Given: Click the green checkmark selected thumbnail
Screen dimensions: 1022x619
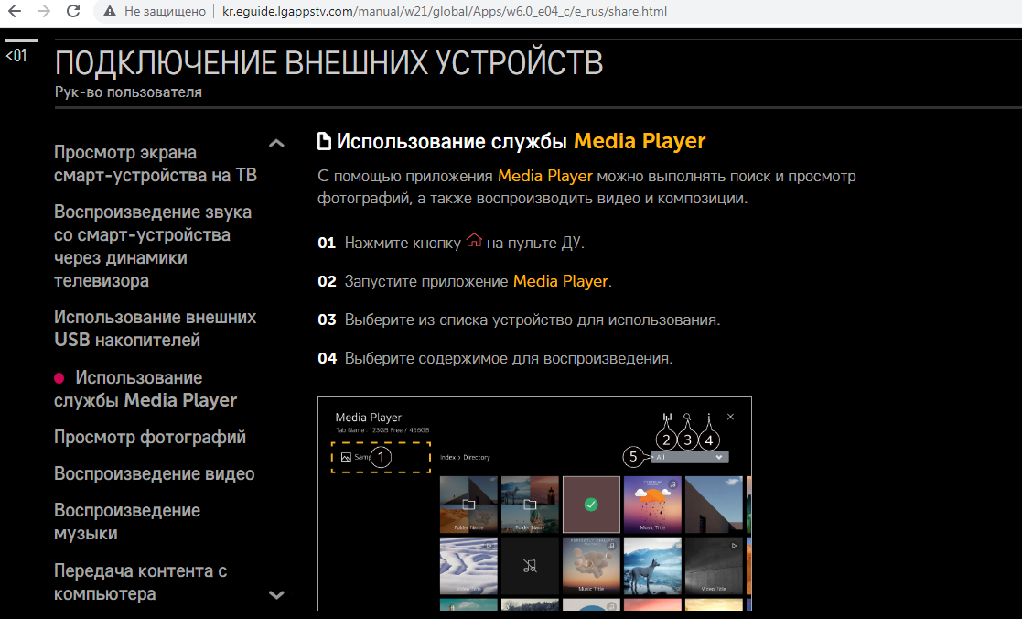Looking at the screenshot, I should 590,504.
